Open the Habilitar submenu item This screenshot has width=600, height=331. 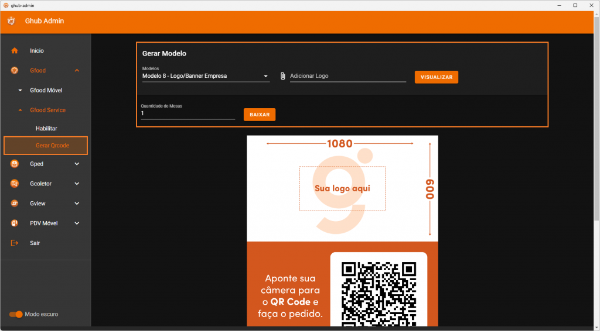click(46, 129)
